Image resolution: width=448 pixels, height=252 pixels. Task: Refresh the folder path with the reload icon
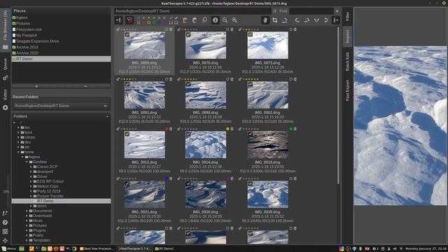point(274,11)
